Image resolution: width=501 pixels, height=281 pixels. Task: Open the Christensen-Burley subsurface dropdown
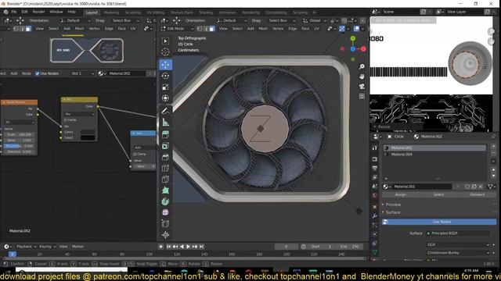[458, 253]
